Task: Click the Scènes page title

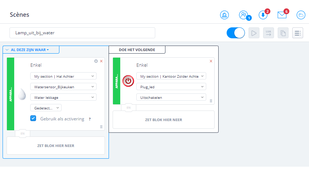Action: 20,15
